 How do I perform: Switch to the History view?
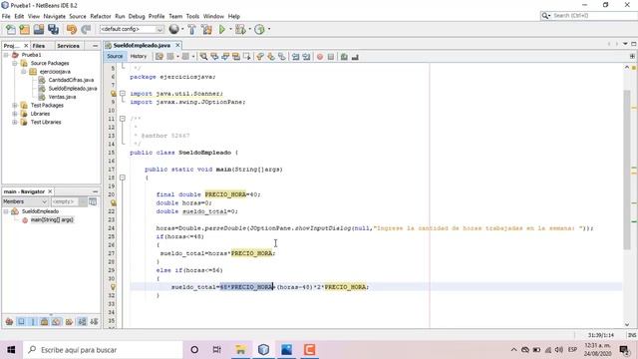tap(139, 56)
